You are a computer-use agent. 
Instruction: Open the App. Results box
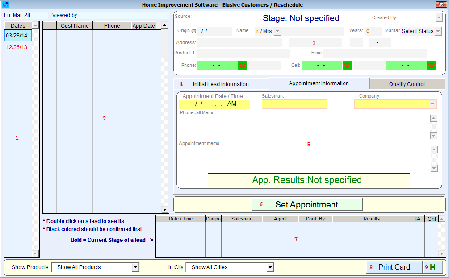point(309,180)
